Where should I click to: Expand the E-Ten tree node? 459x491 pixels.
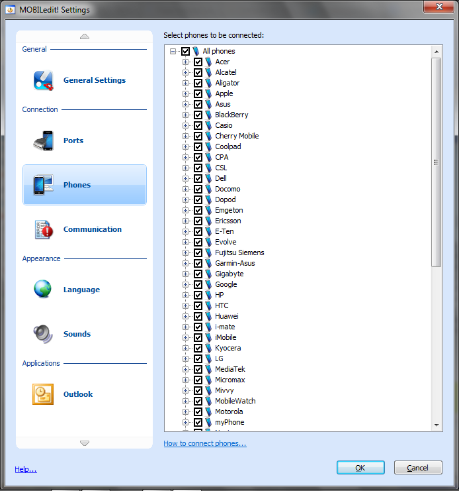pyautogui.click(x=185, y=231)
